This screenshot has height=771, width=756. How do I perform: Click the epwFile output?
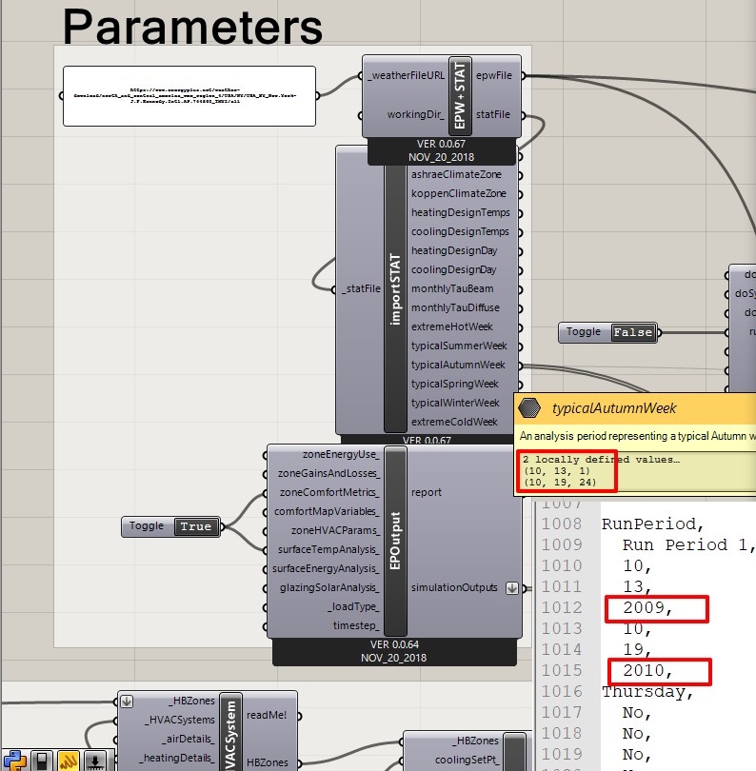(494, 75)
